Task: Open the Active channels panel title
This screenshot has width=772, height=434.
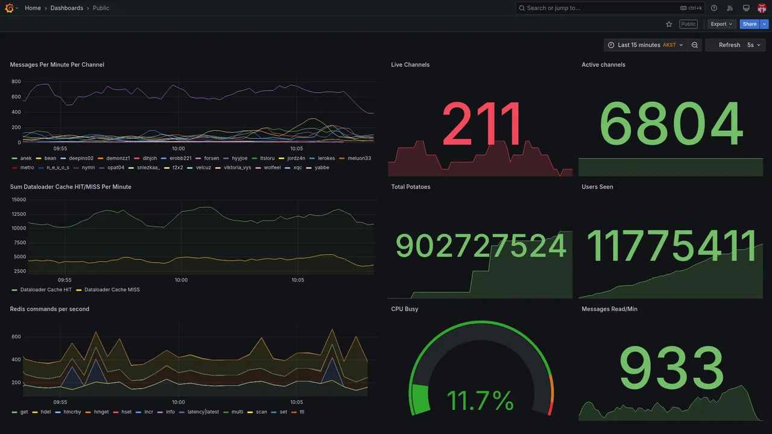Action: click(x=603, y=64)
